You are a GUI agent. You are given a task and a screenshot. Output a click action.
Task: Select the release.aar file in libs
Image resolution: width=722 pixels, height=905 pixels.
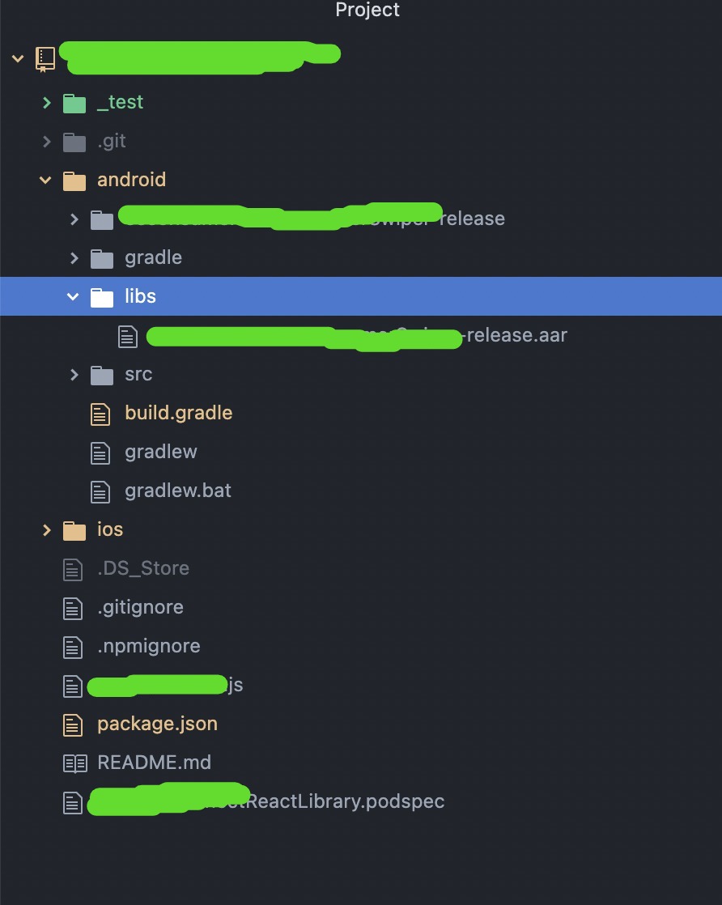click(x=357, y=336)
